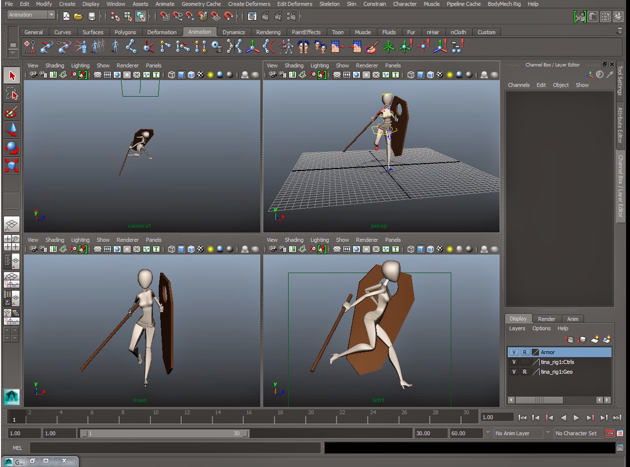Open the Script Editor icon beside command line
Viewport: 630px width, 467px height.
pyautogui.click(x=620, y=448)
